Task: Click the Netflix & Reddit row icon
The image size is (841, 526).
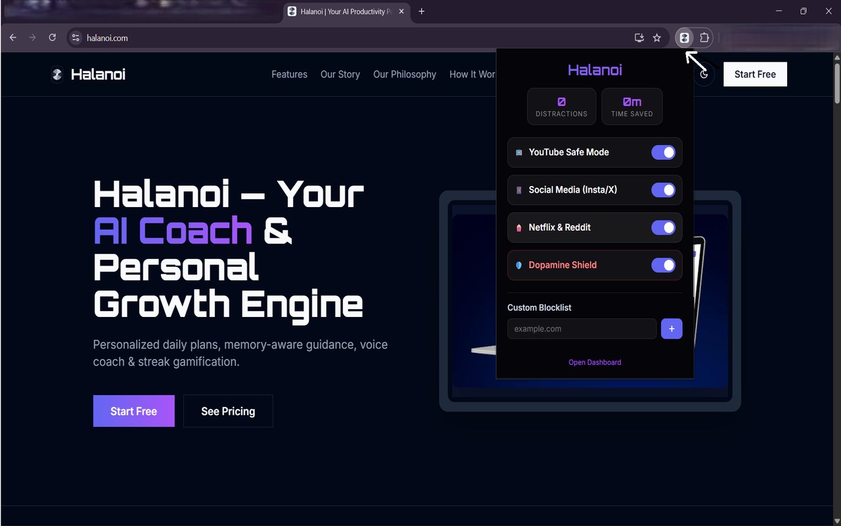Action: tap(519, 227)
